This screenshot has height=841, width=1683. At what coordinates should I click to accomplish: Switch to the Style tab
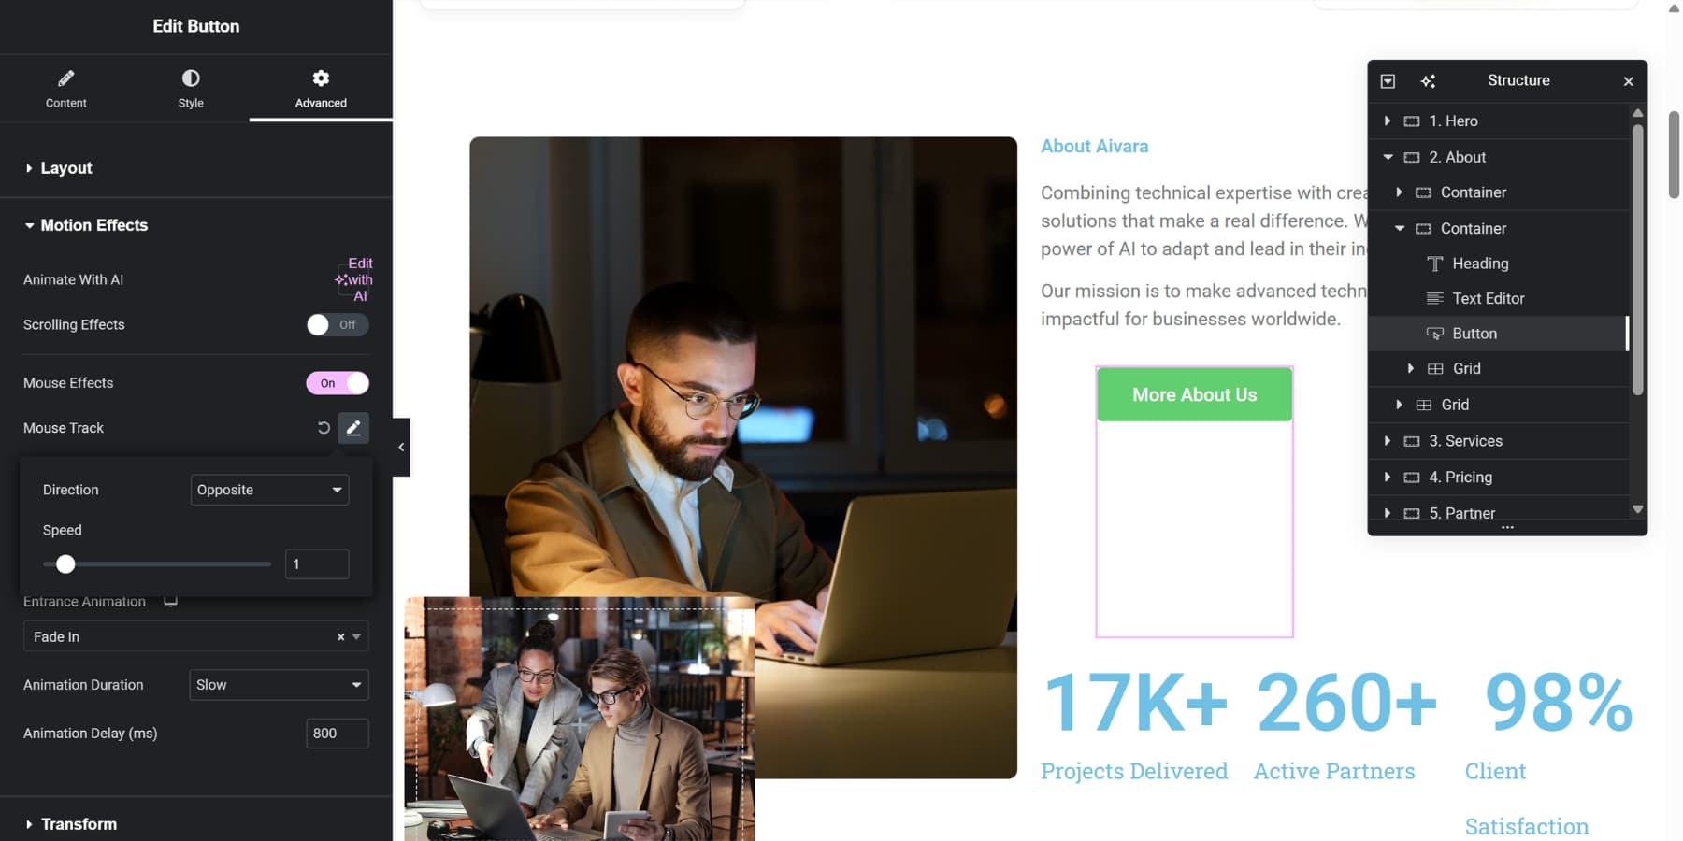pos(191,89)
